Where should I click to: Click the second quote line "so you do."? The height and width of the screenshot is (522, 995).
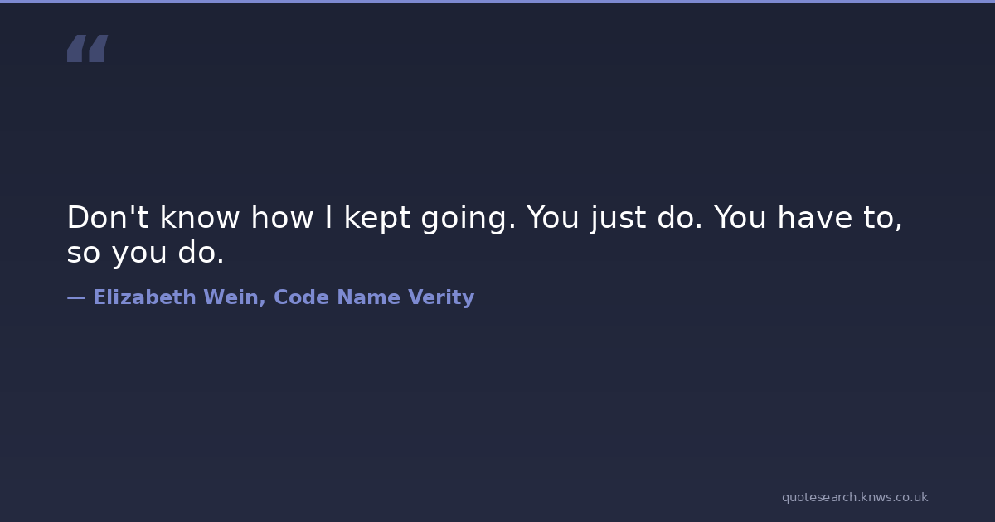[145, 254]
